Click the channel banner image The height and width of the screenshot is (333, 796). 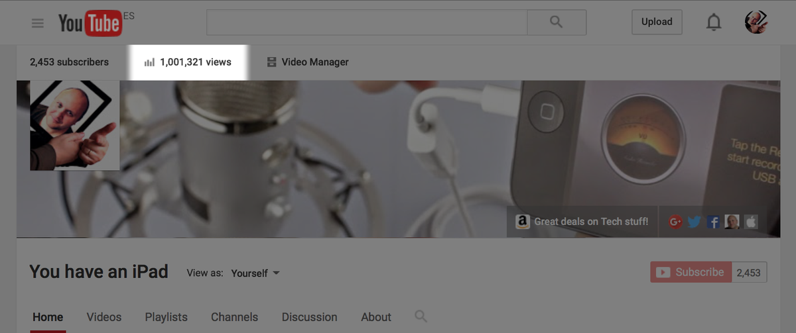(398, 159)
